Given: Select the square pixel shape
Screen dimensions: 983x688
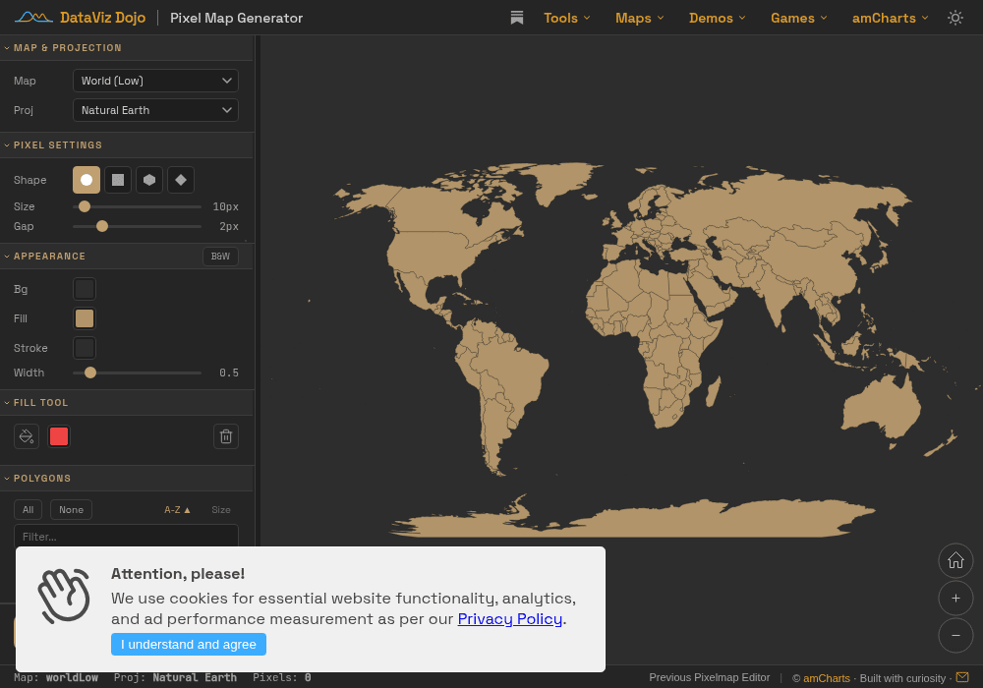Looking at the screenshot, I should pyautogui.click(x=118, y=180).
